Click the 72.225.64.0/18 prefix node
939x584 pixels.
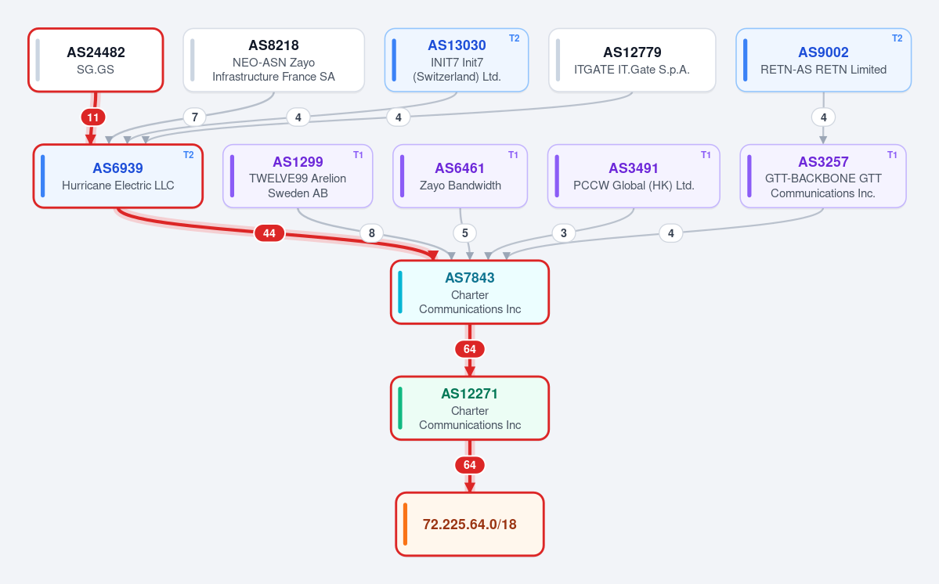click(470, 525)
